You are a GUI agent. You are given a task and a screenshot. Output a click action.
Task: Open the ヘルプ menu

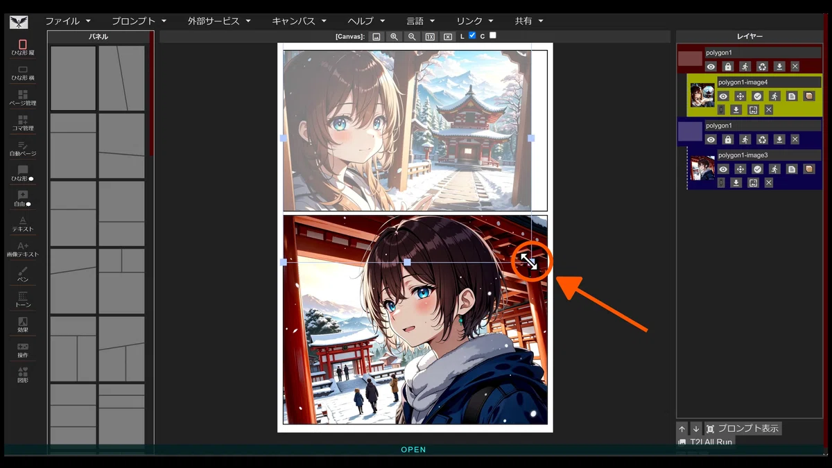366,21
